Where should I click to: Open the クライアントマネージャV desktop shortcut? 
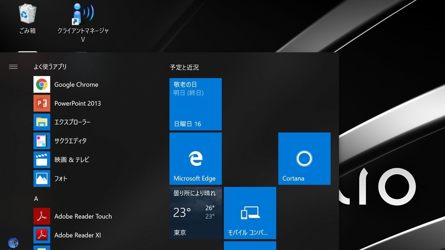coord(83,23)
